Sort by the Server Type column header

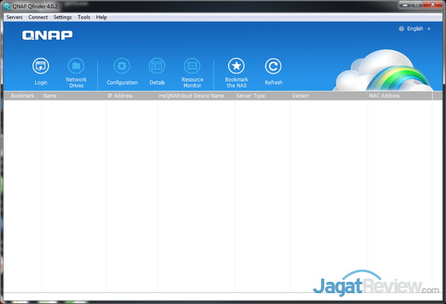(x=263, y=95)
